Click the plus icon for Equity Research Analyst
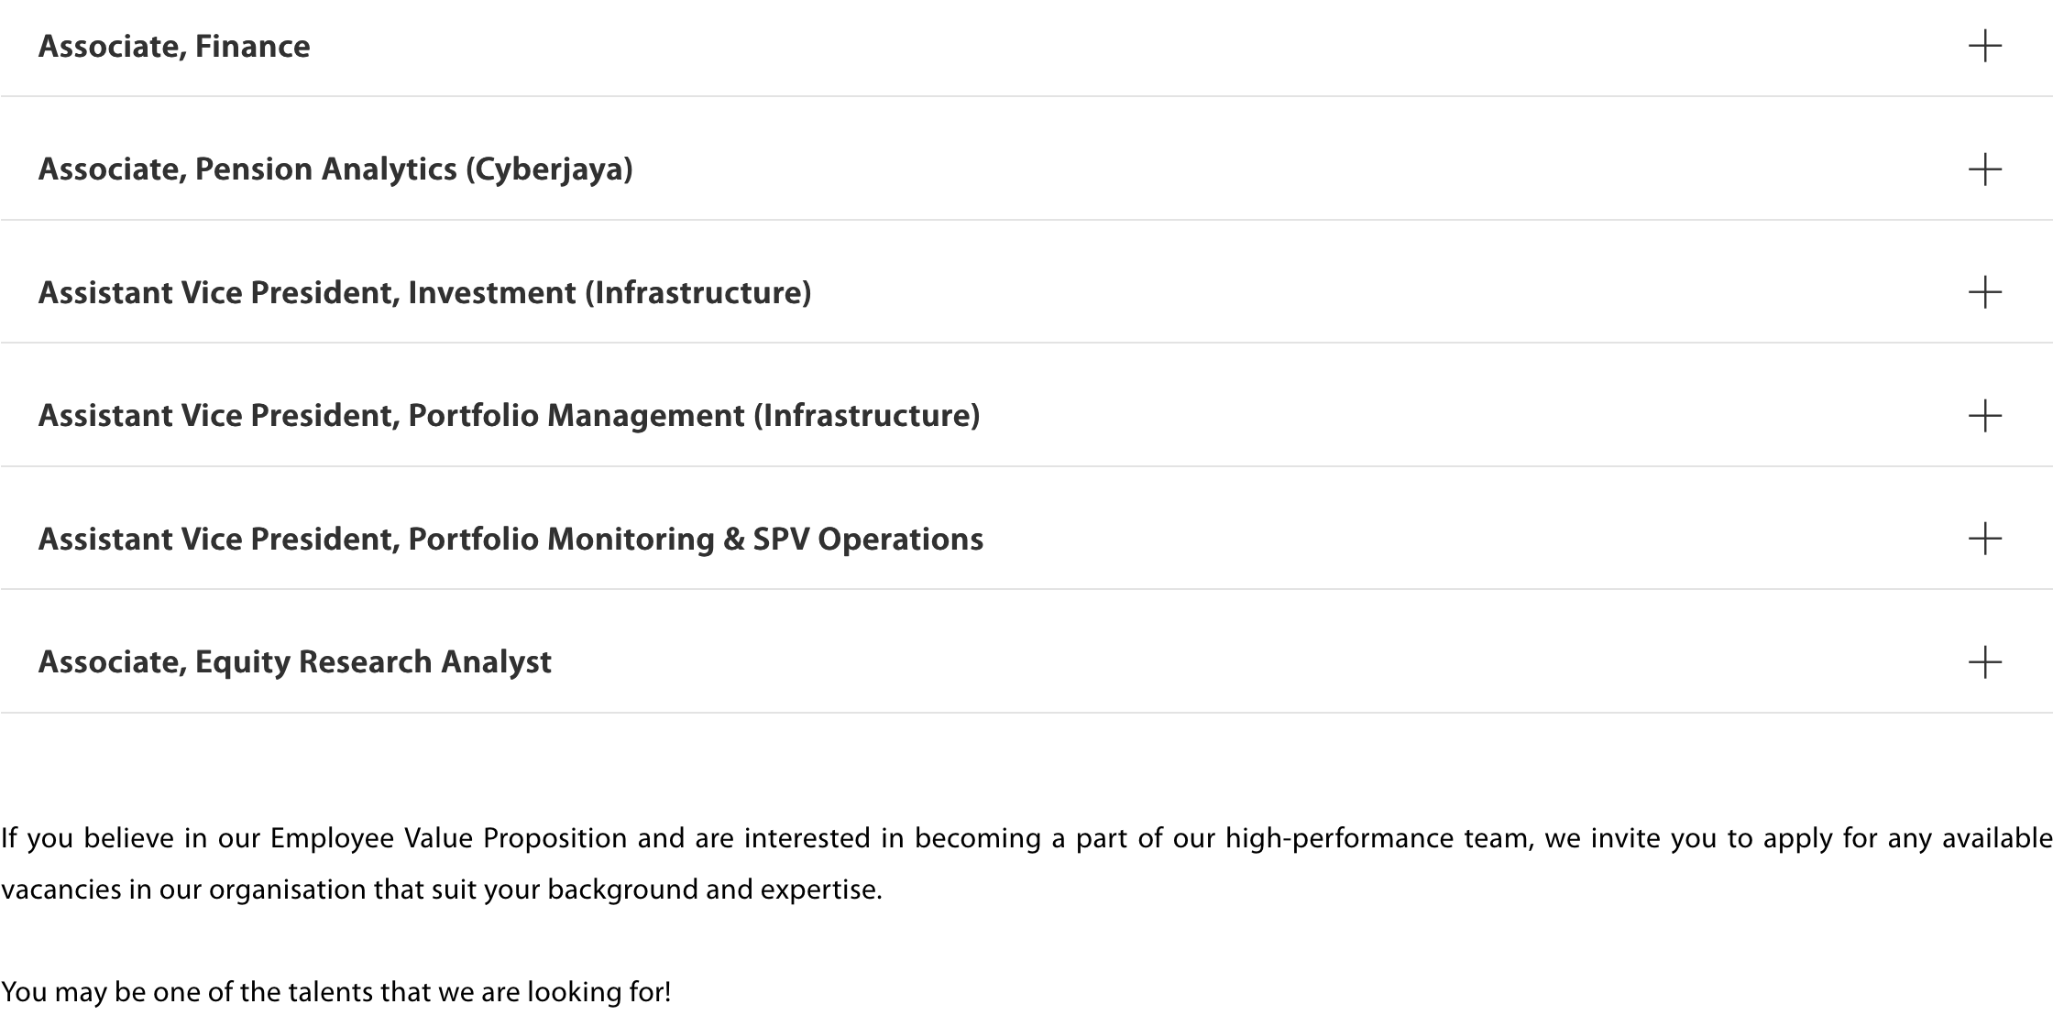This screenshot has width=2053, height=1026. click(x=1984, y=662)
